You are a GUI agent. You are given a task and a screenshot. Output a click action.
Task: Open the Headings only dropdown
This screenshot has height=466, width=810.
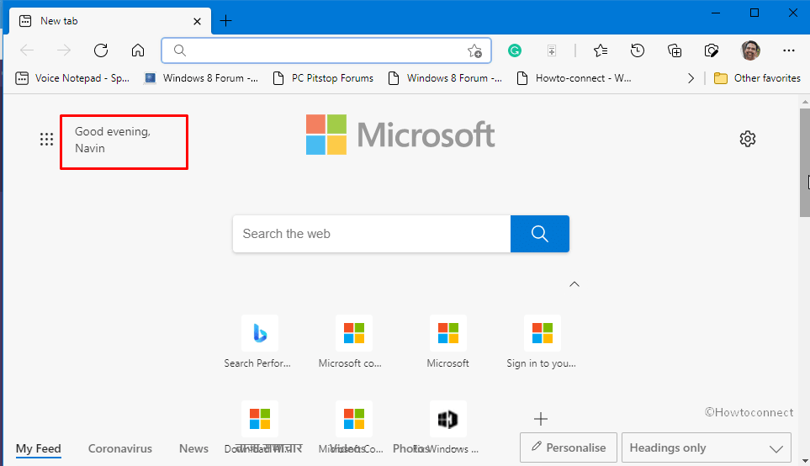pos(707,447)
